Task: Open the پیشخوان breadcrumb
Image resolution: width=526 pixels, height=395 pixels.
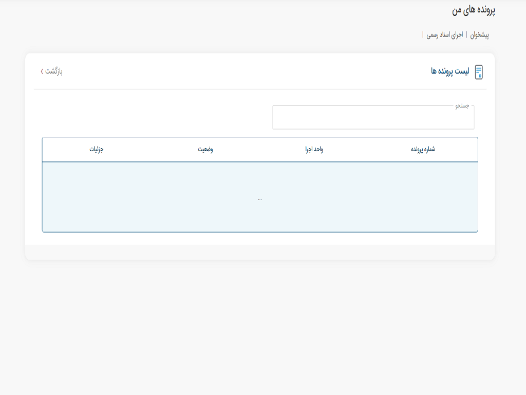Action: (x=479, y=35)
